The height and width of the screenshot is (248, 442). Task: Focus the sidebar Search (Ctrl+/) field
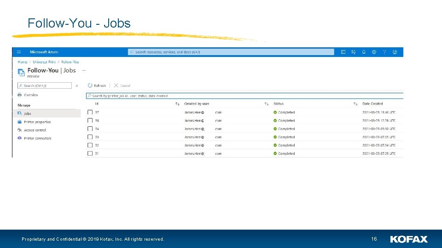tap(45, 85)
